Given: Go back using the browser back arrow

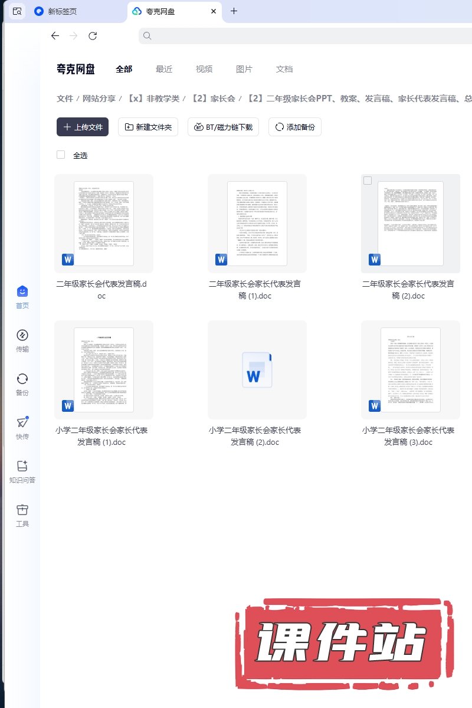Looking at the screenshot, I should pyautogui.click(x=55, y=36).
